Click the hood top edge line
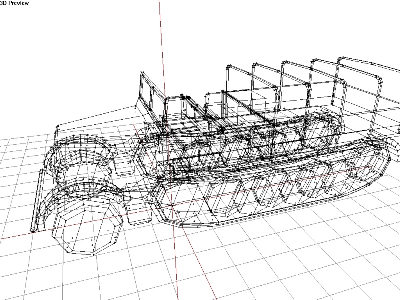 coord(95,117)
